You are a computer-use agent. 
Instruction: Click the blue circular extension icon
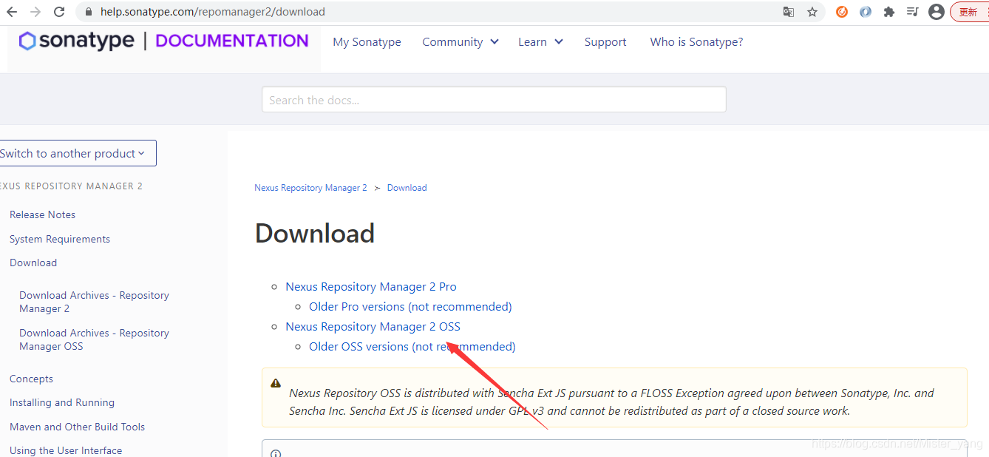pos(866,12)
